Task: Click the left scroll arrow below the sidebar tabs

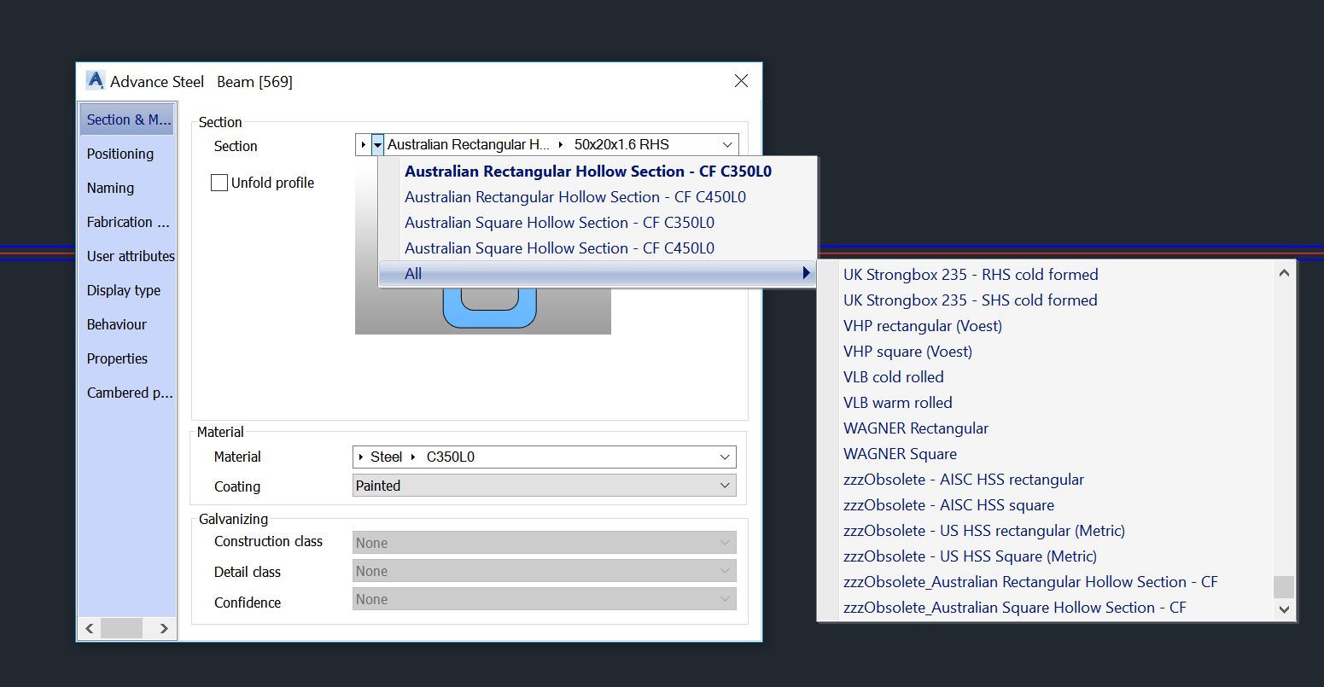Action: [x=89, y=628]
